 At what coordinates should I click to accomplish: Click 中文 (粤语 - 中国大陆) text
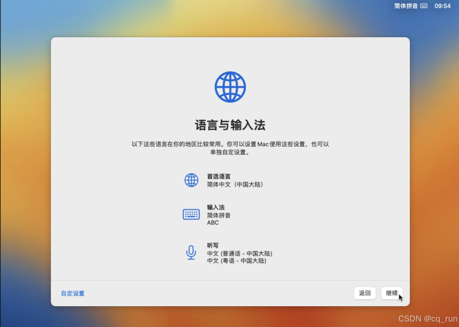tap(237, 261)
